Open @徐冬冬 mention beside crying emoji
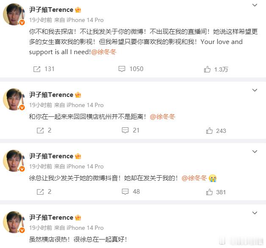The image size is (266, 248). coord(194,178)
